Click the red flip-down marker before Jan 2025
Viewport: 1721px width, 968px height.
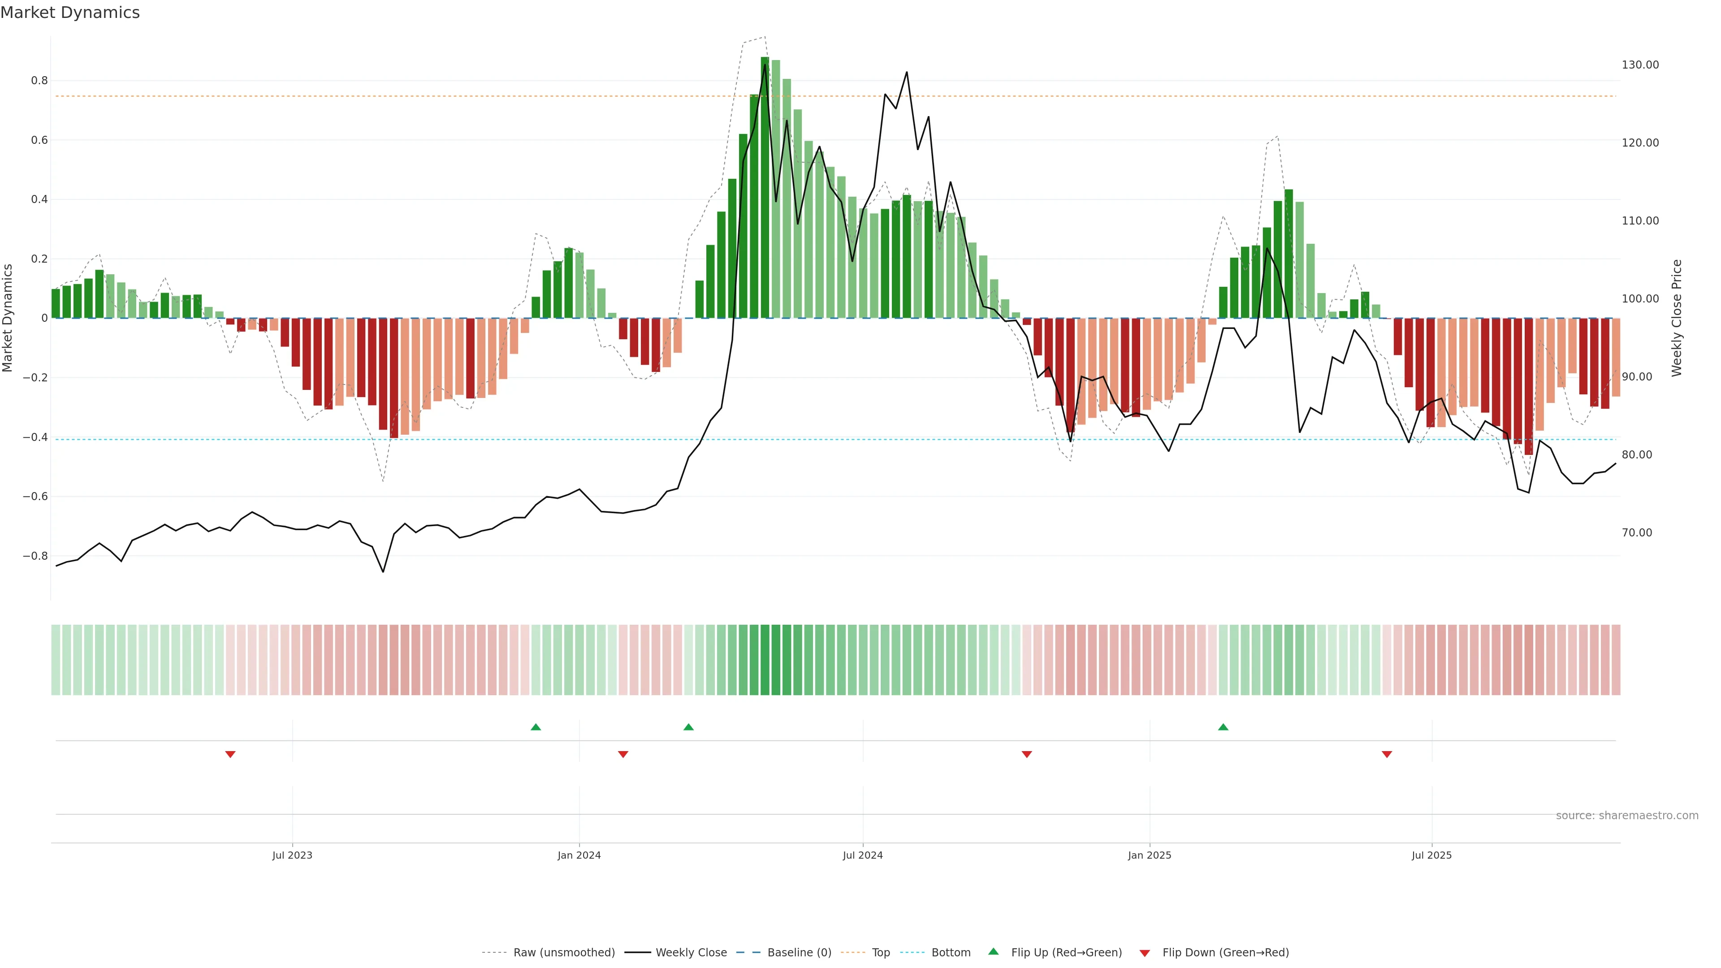[x=1027, y=754]
